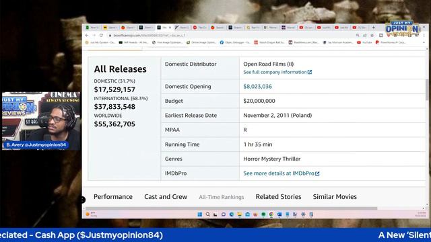Reload the page with the refresh icon
Image resolution: width=431 pixels, height=242 pixels.
101,36
